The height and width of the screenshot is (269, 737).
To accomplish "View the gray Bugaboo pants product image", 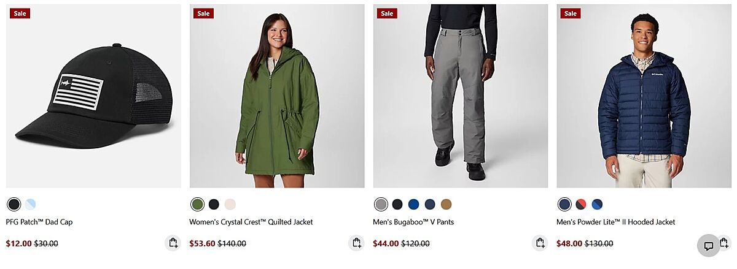I will pos(461,96).
